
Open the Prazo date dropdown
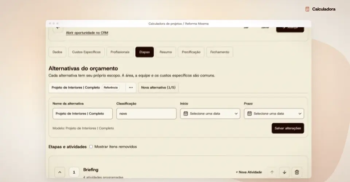click(x=274, y=114)
